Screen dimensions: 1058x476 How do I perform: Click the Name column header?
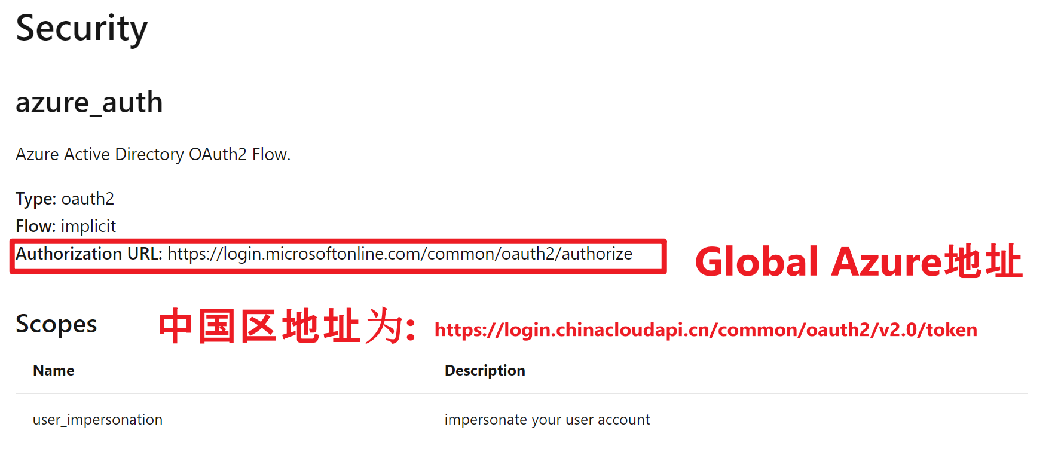(x=54, y=371)
